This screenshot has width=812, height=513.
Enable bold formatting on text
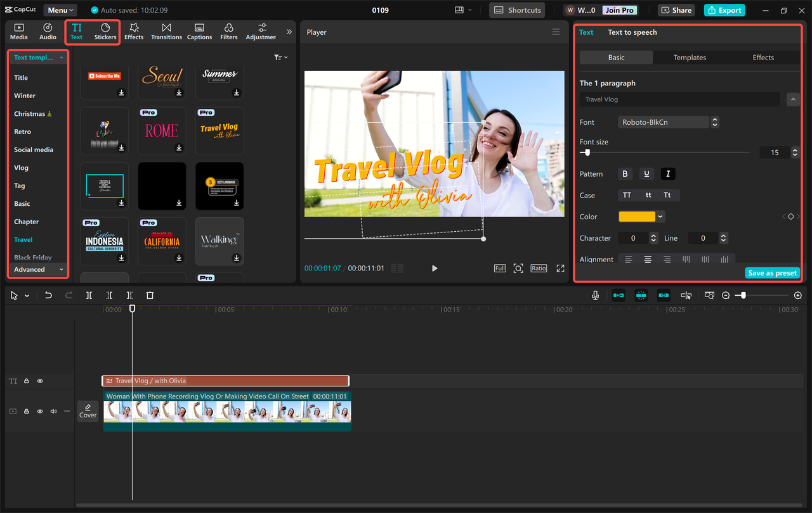pyautogui.click(x=625, y=174)
